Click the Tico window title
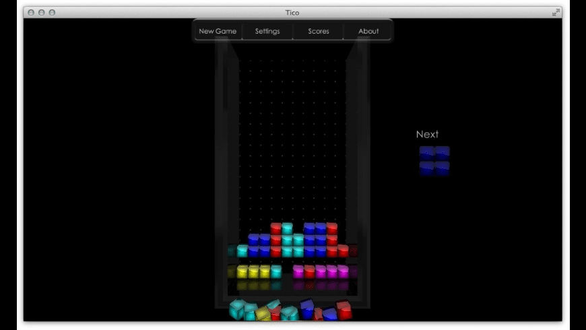 pyautogui.click(x=292, y=13)
